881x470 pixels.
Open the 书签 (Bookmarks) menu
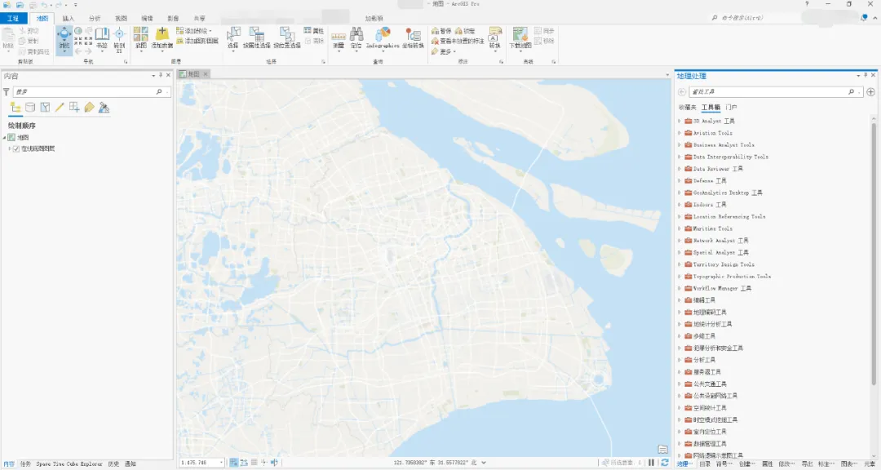pyautogui.click(x=102, y=38)
